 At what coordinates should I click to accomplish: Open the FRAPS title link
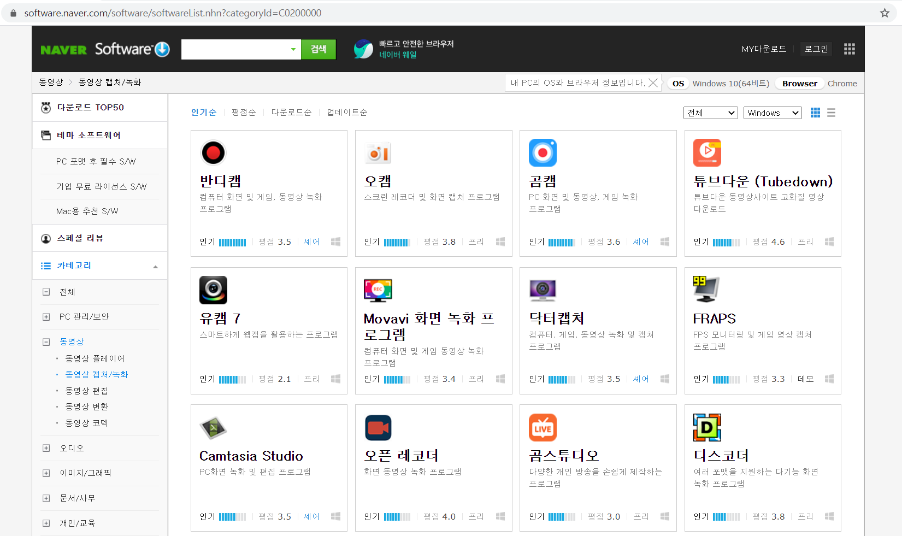point(715,319)
